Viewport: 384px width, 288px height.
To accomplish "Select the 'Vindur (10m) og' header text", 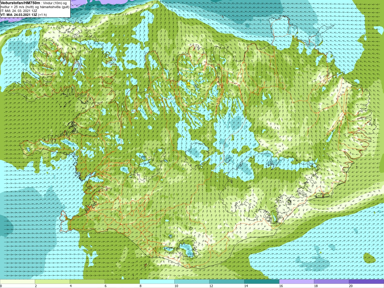I will [55, 3].
